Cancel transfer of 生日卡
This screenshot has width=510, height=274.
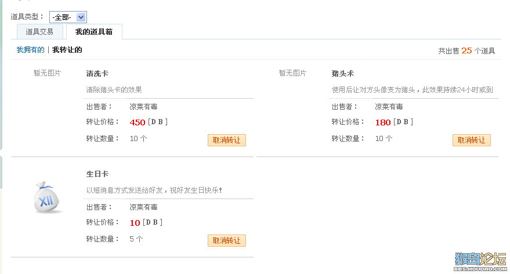pos(227,241)
